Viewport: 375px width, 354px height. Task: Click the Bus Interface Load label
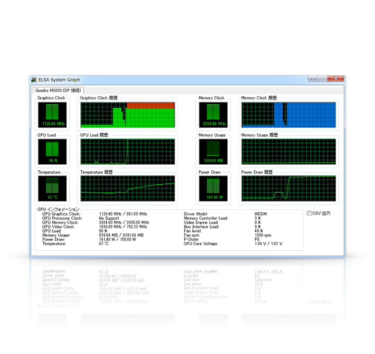pos(201,226)
